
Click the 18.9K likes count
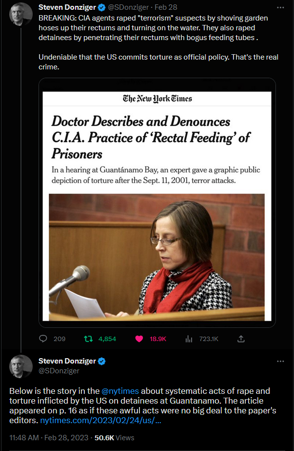point(157,339)
